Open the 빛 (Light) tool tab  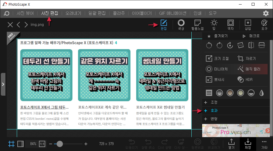pyautogui.click(x=214, y=25)
